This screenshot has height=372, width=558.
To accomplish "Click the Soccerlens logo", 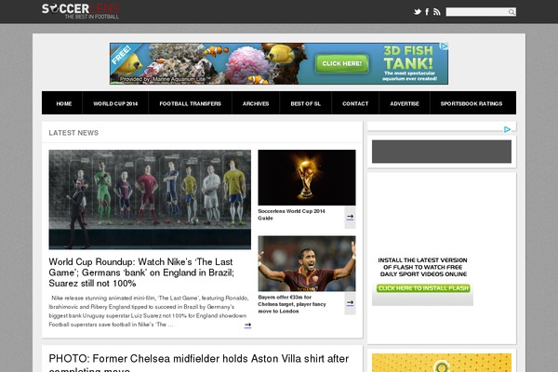I will click(80, 11).
